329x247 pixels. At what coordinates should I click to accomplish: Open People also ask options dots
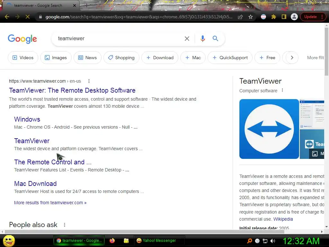click(x=65, y=225)
